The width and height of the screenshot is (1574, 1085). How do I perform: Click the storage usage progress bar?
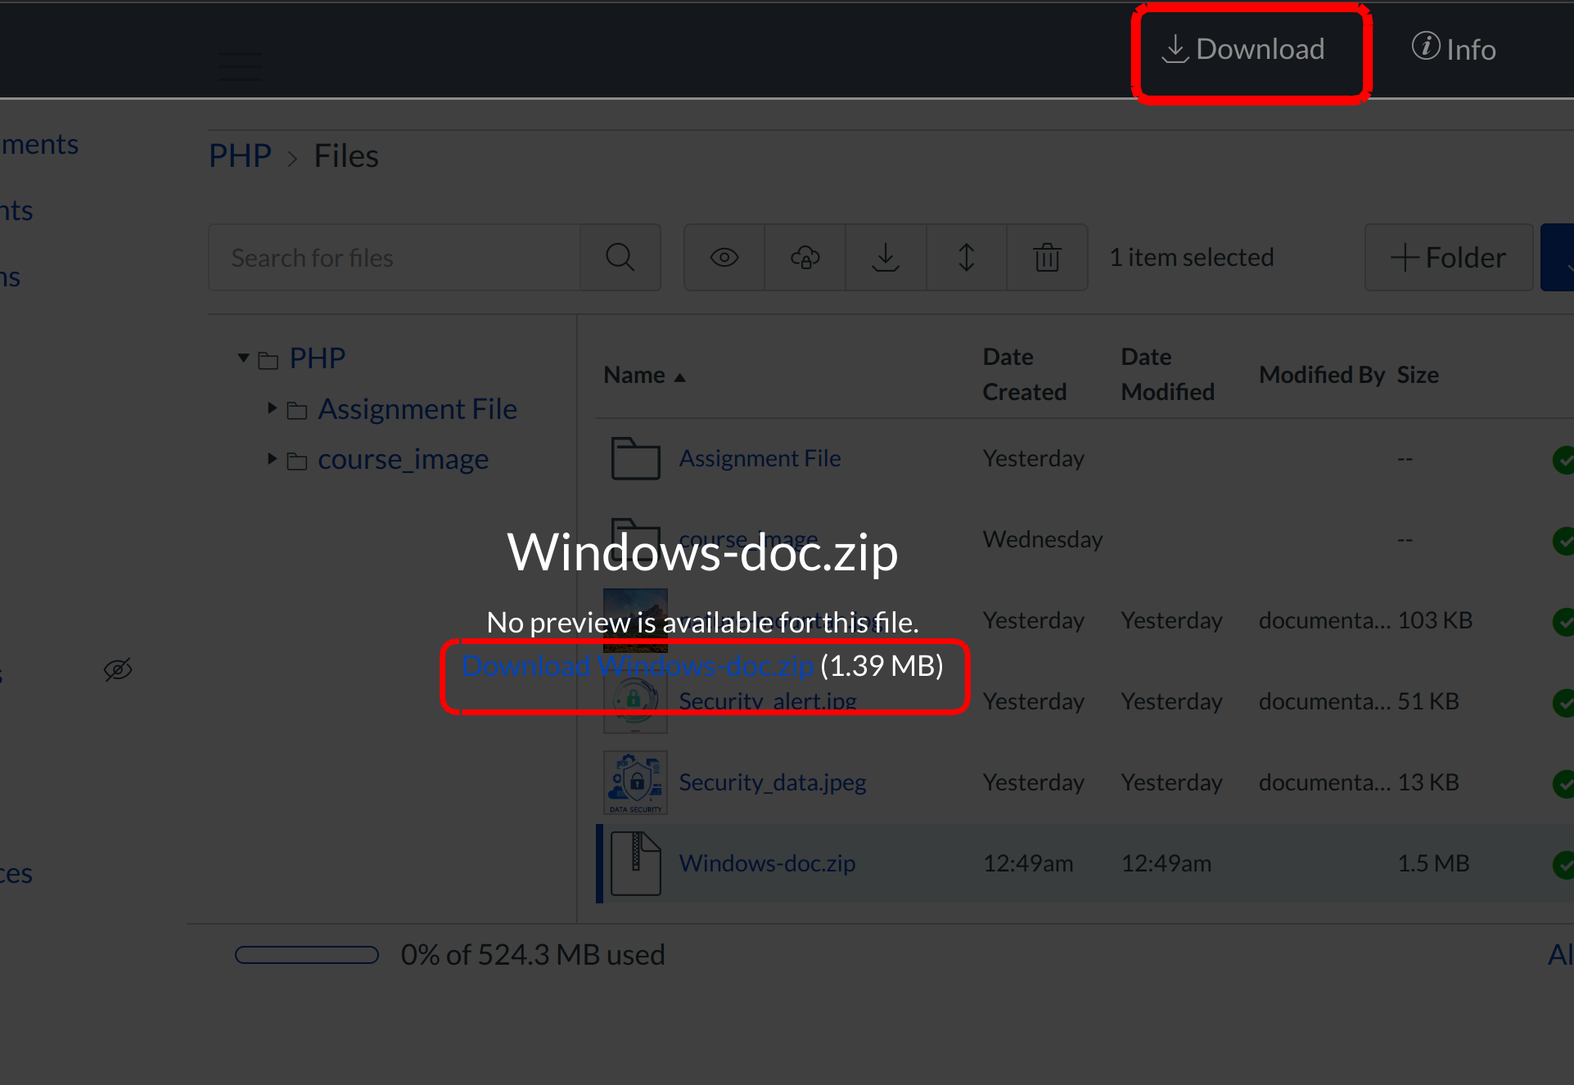point(307,955)
